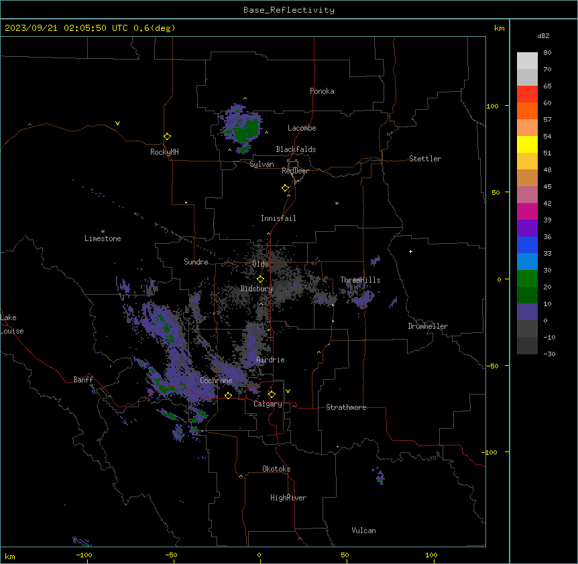Click the Blackfalds label

click(296, 149)
